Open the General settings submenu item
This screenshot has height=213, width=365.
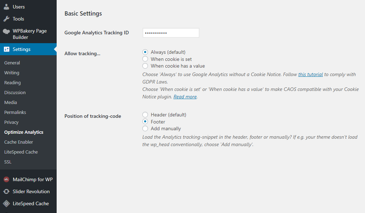point(12,63)
